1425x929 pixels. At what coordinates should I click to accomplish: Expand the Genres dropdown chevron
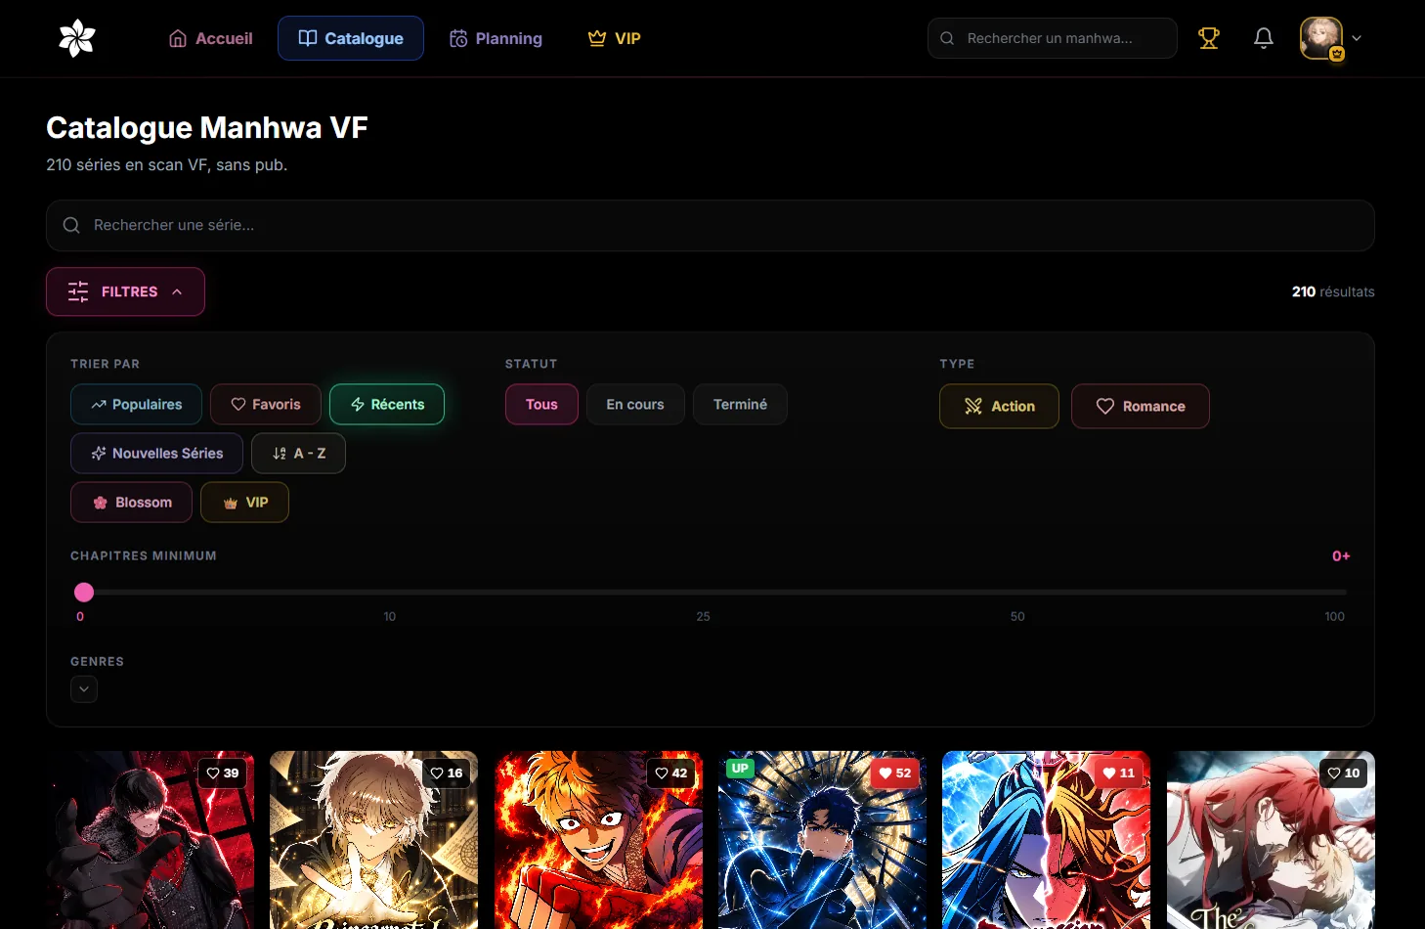coord(84,689)
